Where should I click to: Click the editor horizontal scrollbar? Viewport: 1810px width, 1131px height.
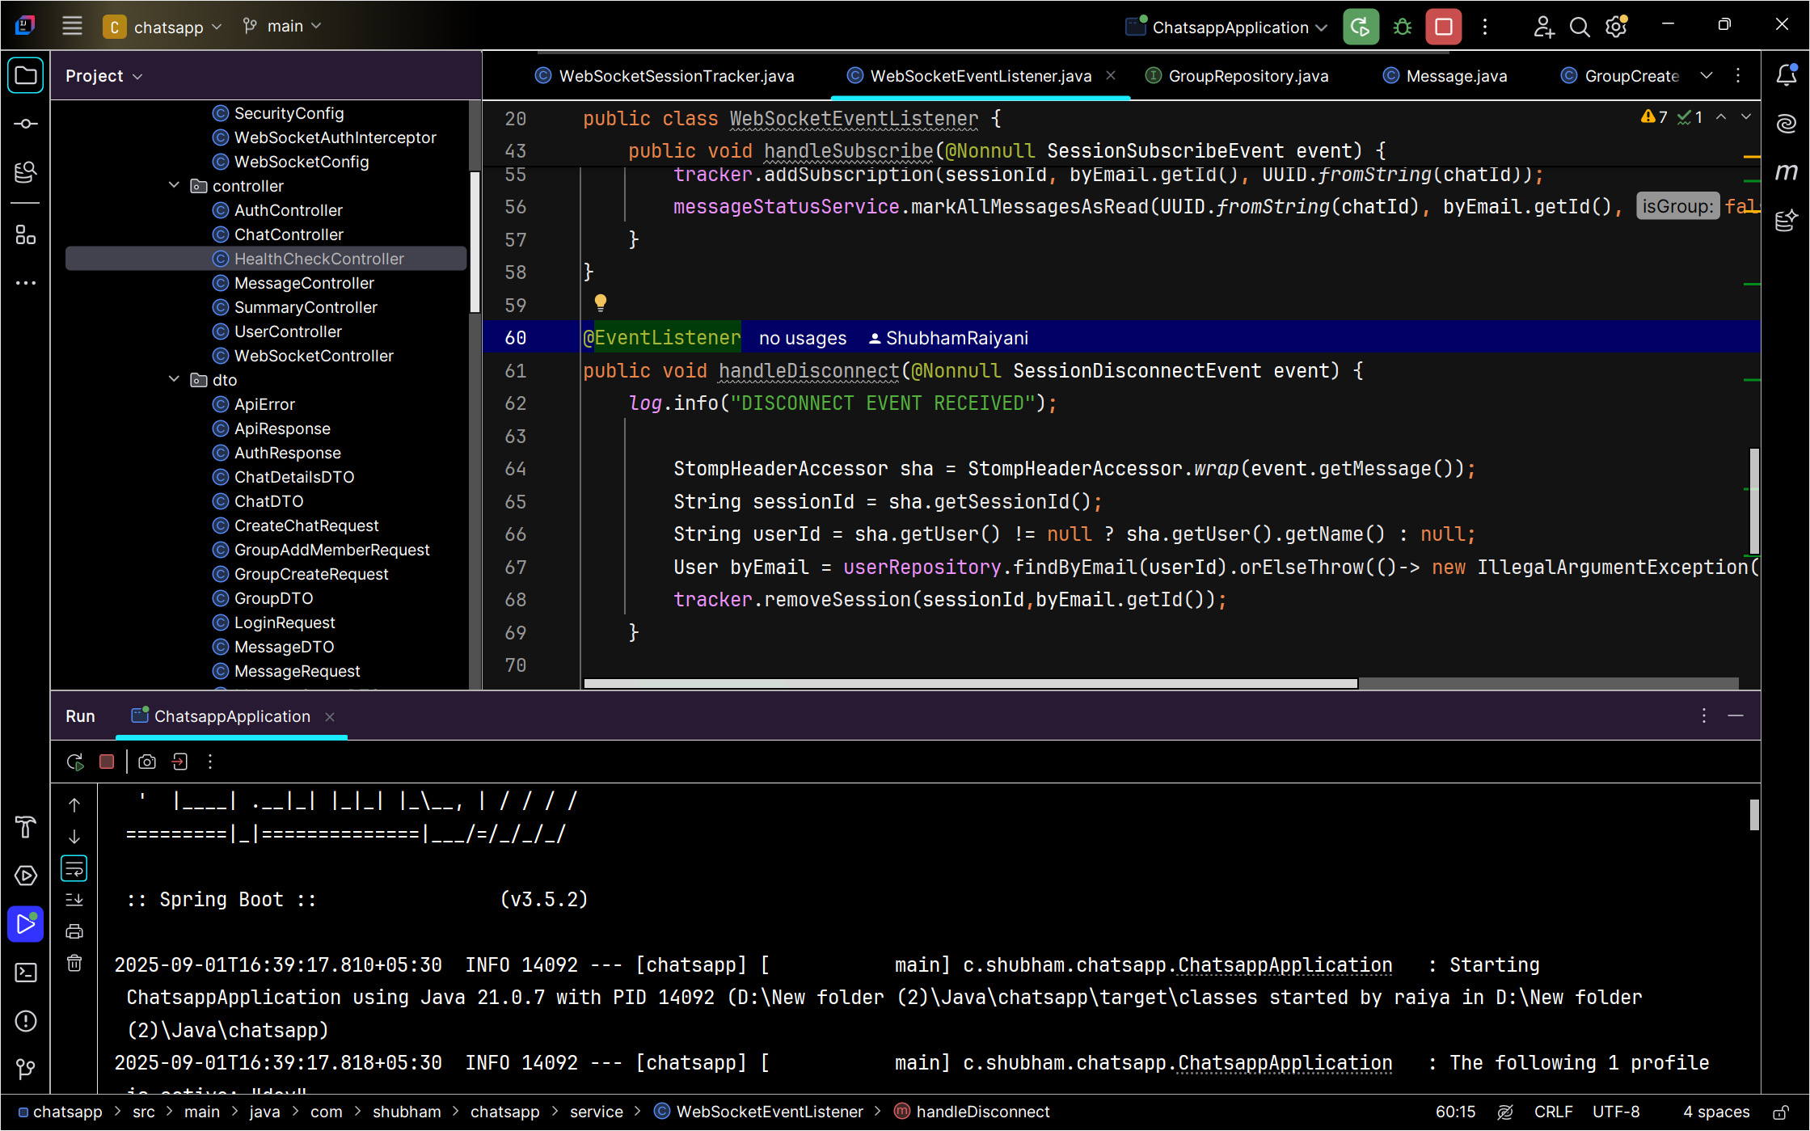click(x=970, y=684)
